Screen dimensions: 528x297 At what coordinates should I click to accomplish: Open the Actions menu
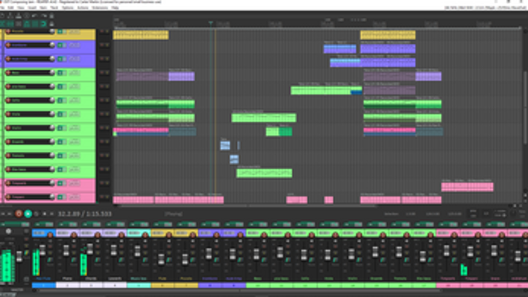[83, 8]
